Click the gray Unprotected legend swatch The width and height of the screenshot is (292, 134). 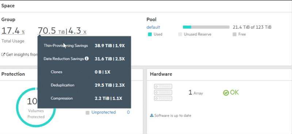(88, 113)
